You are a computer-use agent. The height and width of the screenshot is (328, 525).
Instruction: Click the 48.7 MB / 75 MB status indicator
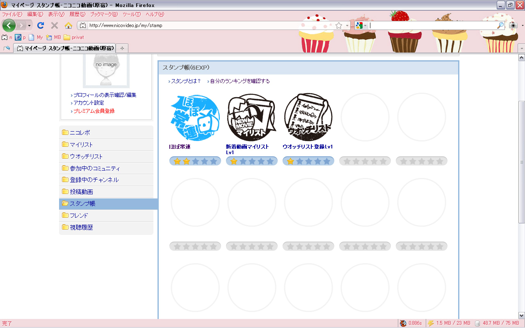497,323
